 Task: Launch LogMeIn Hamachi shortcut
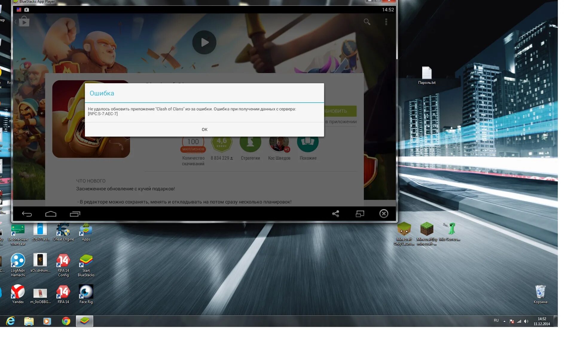[x=18, y=265]
